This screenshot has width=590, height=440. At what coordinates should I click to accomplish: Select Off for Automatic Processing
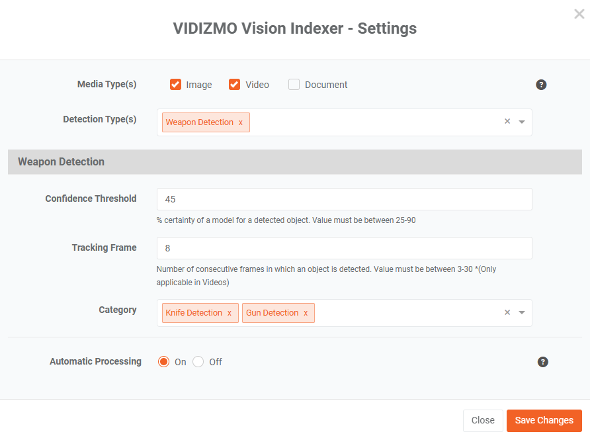[x=198, y=362]
